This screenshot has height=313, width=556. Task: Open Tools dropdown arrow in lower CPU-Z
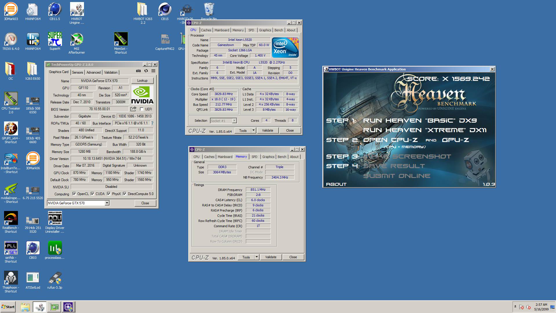point(257,257)
